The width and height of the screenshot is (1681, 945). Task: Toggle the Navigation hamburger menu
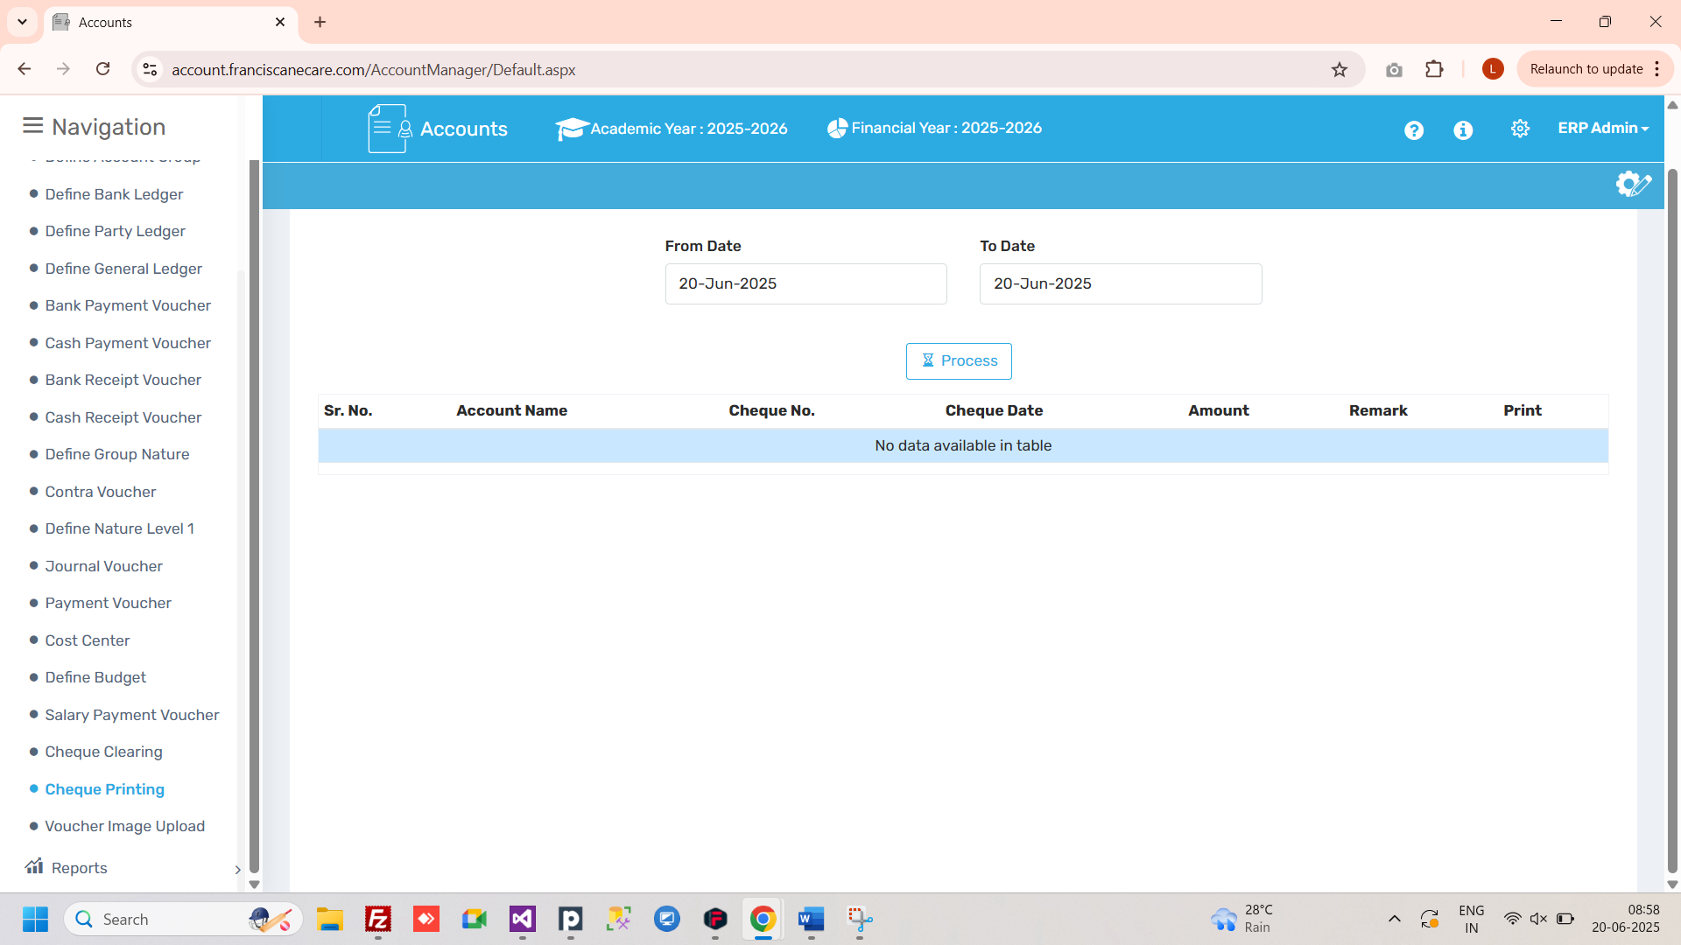32,126
